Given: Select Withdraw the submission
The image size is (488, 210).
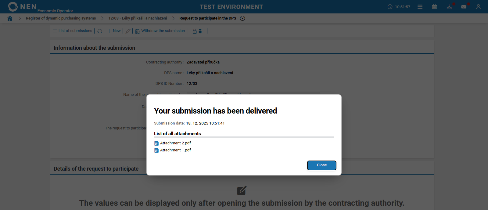Looking at the screenshot, I should (160, 31).
